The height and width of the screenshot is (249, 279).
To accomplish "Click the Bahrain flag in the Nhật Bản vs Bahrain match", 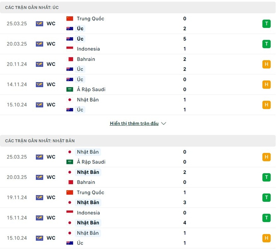I will point(70,182).
